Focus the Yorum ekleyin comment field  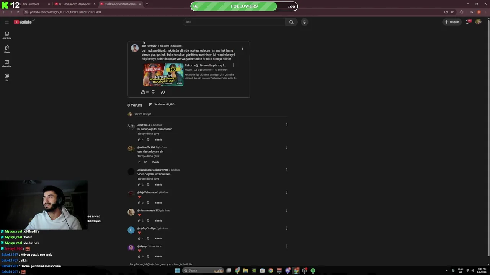211,114
